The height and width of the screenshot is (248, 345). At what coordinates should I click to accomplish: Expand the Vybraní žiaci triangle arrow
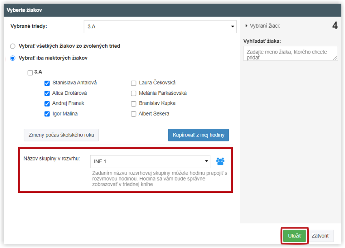246,26
